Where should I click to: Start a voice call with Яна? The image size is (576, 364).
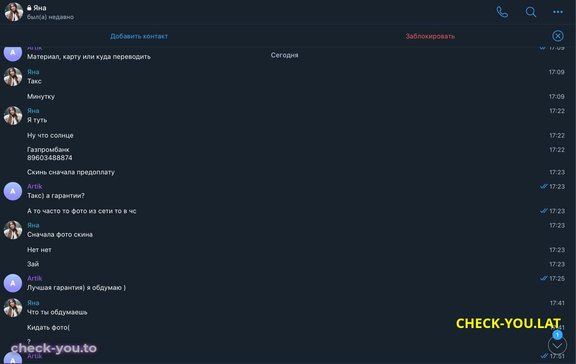tap(502, 12)
